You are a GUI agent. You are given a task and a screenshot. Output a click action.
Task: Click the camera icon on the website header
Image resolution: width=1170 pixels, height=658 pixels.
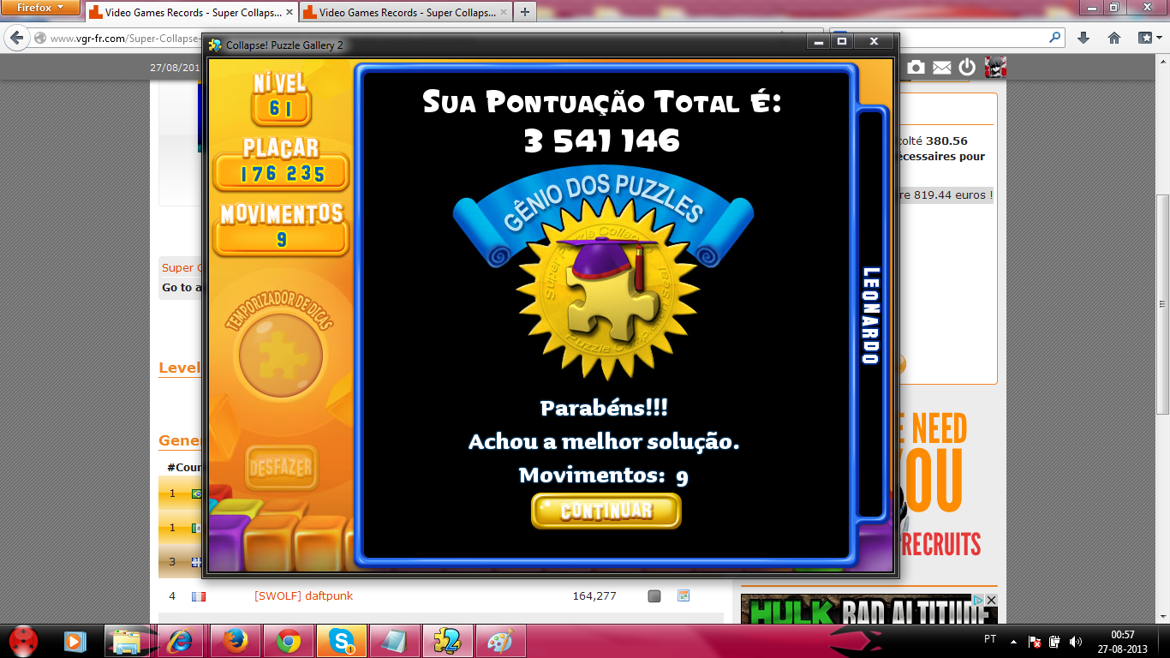click(916, 67)
